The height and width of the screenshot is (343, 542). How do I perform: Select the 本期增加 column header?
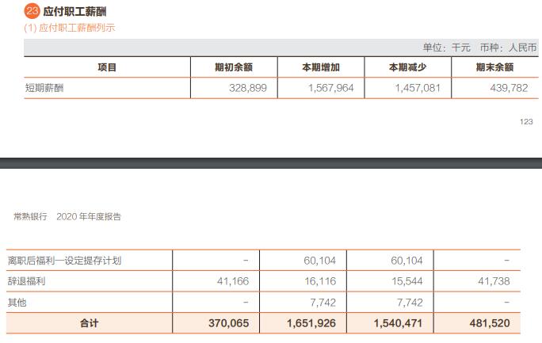click(321, 67)
